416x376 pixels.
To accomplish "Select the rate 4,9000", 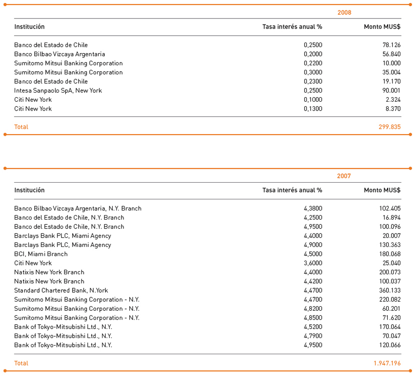I will (313, 245).
